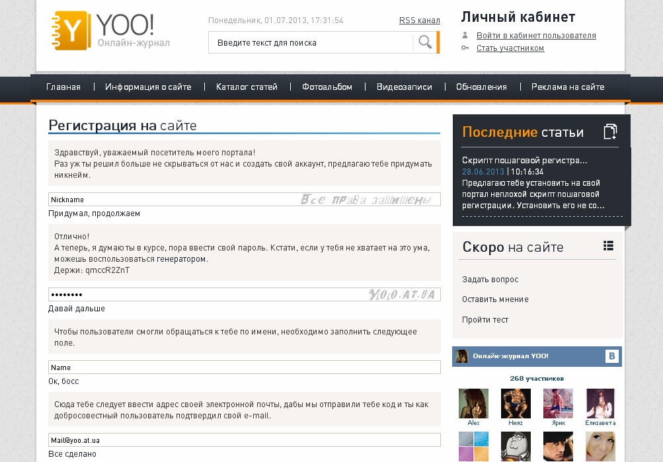Click the list icon beside Скоро на сайте

coord(608,246)
